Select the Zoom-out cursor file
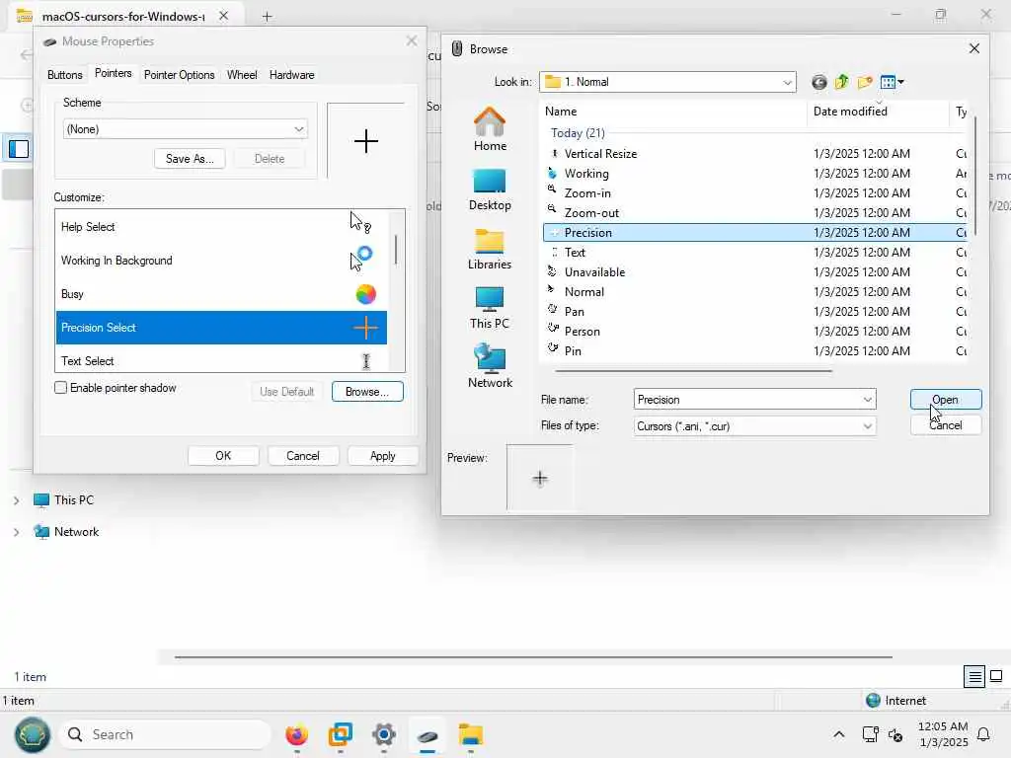The height and width of the screenshot is (758, 1011). [x=591, y=213]
